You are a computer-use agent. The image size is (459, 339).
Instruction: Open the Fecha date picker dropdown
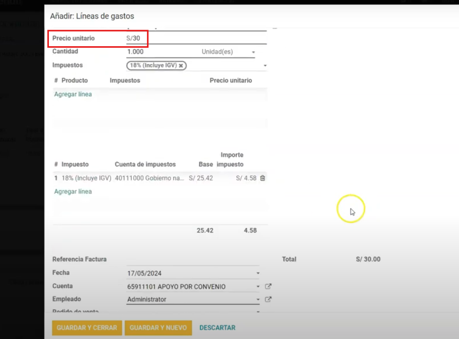pos(258,274)
